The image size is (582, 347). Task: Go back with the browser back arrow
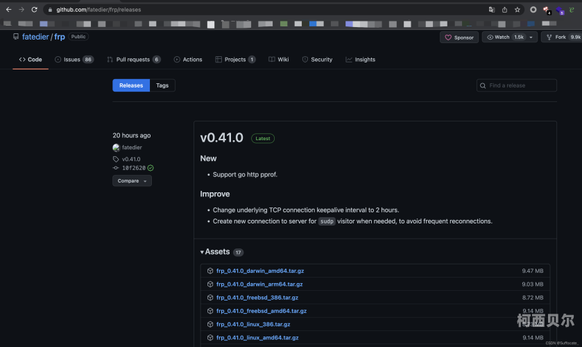tap(8, 10)
